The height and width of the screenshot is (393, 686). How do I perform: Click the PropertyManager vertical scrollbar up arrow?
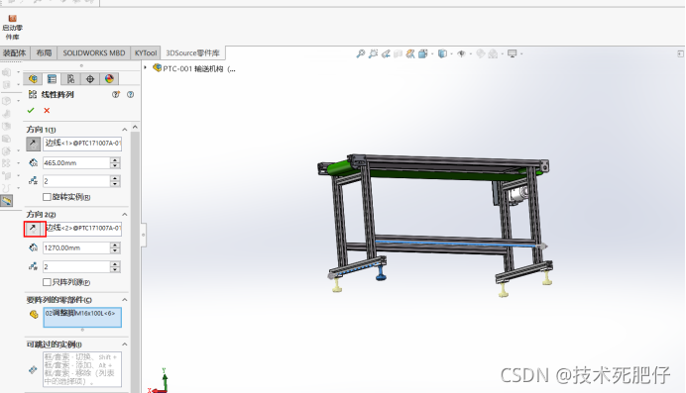point(135,127)
